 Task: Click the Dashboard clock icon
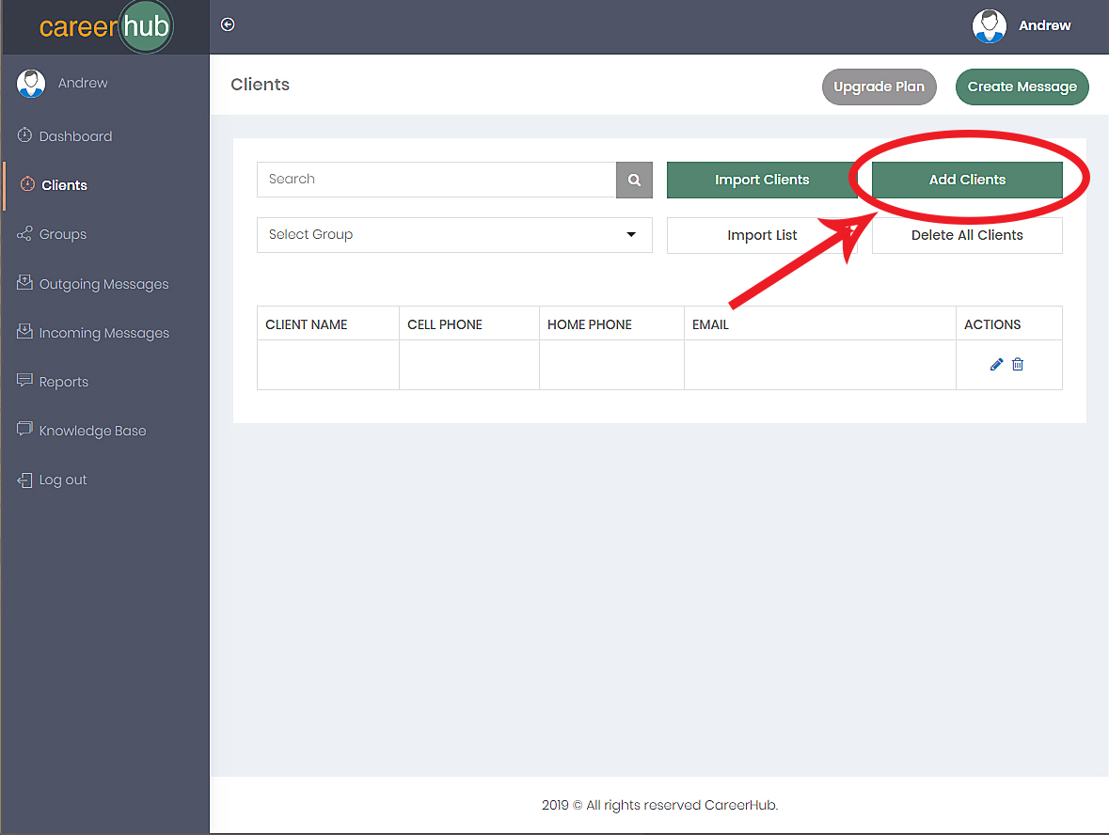coord(24,135)
